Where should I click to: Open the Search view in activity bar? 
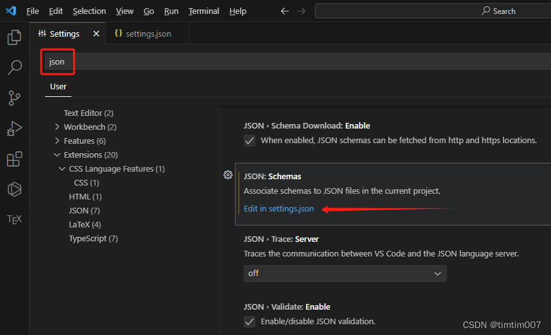click(x=15, y=67)
